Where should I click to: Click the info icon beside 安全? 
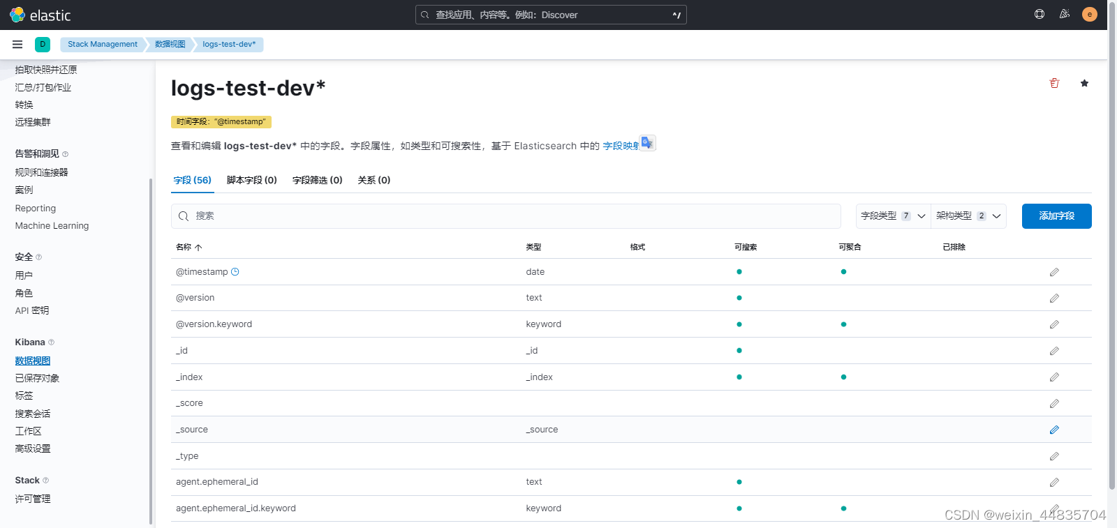pyautogui.click(x=39, y=257)
